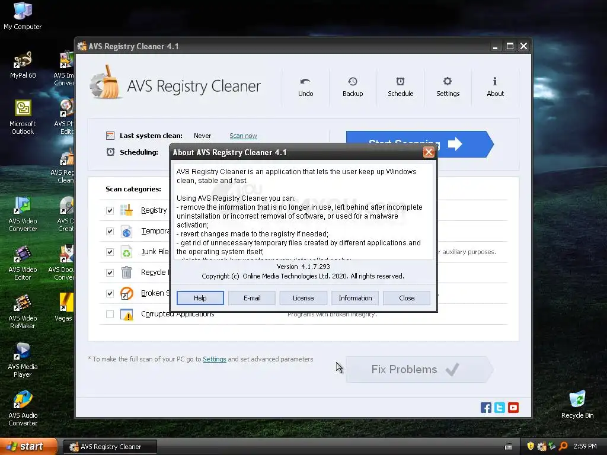This screenshot has height=455, width=607.
Task: Click the Information button
Action: [355, 298]
